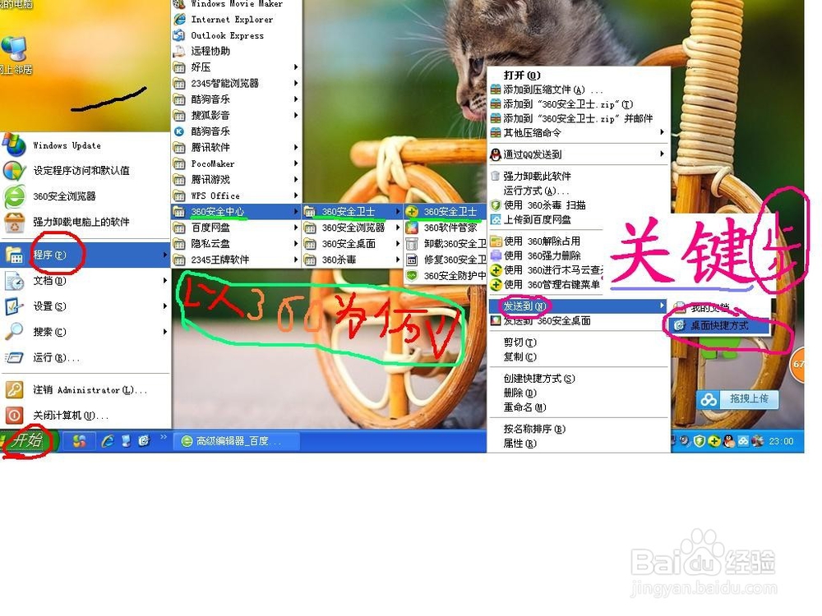The width and height of the screenshot is (822, 616).
Task: Open 360安全浏览器 folder in submenu
Action: pos(353,228)
